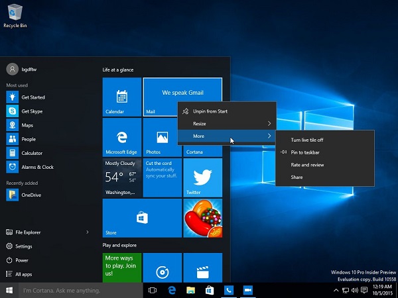Open the Cortana tile
Image resolution: width=398 pixels, height=298 pixels.
(x=203, y=152)
